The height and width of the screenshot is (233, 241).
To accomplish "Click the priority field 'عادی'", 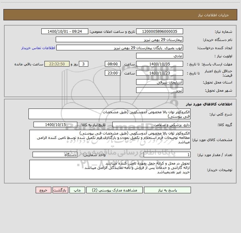I will pos(160,56).
